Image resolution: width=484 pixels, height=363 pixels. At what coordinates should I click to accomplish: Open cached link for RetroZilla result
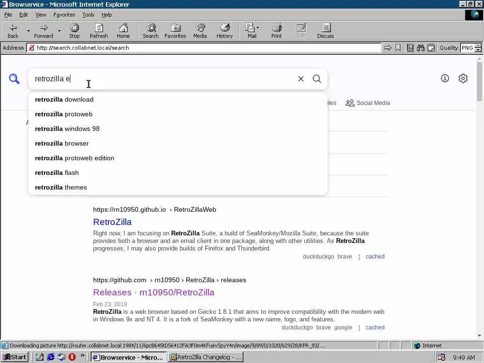[x=375, y=257]
